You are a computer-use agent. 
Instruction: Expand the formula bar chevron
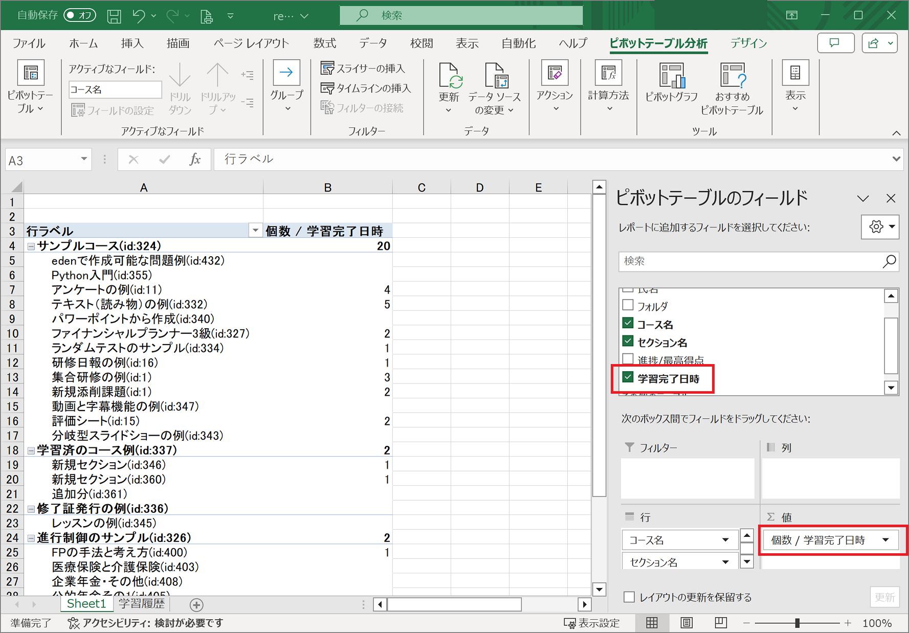click(x=896, y=159)
